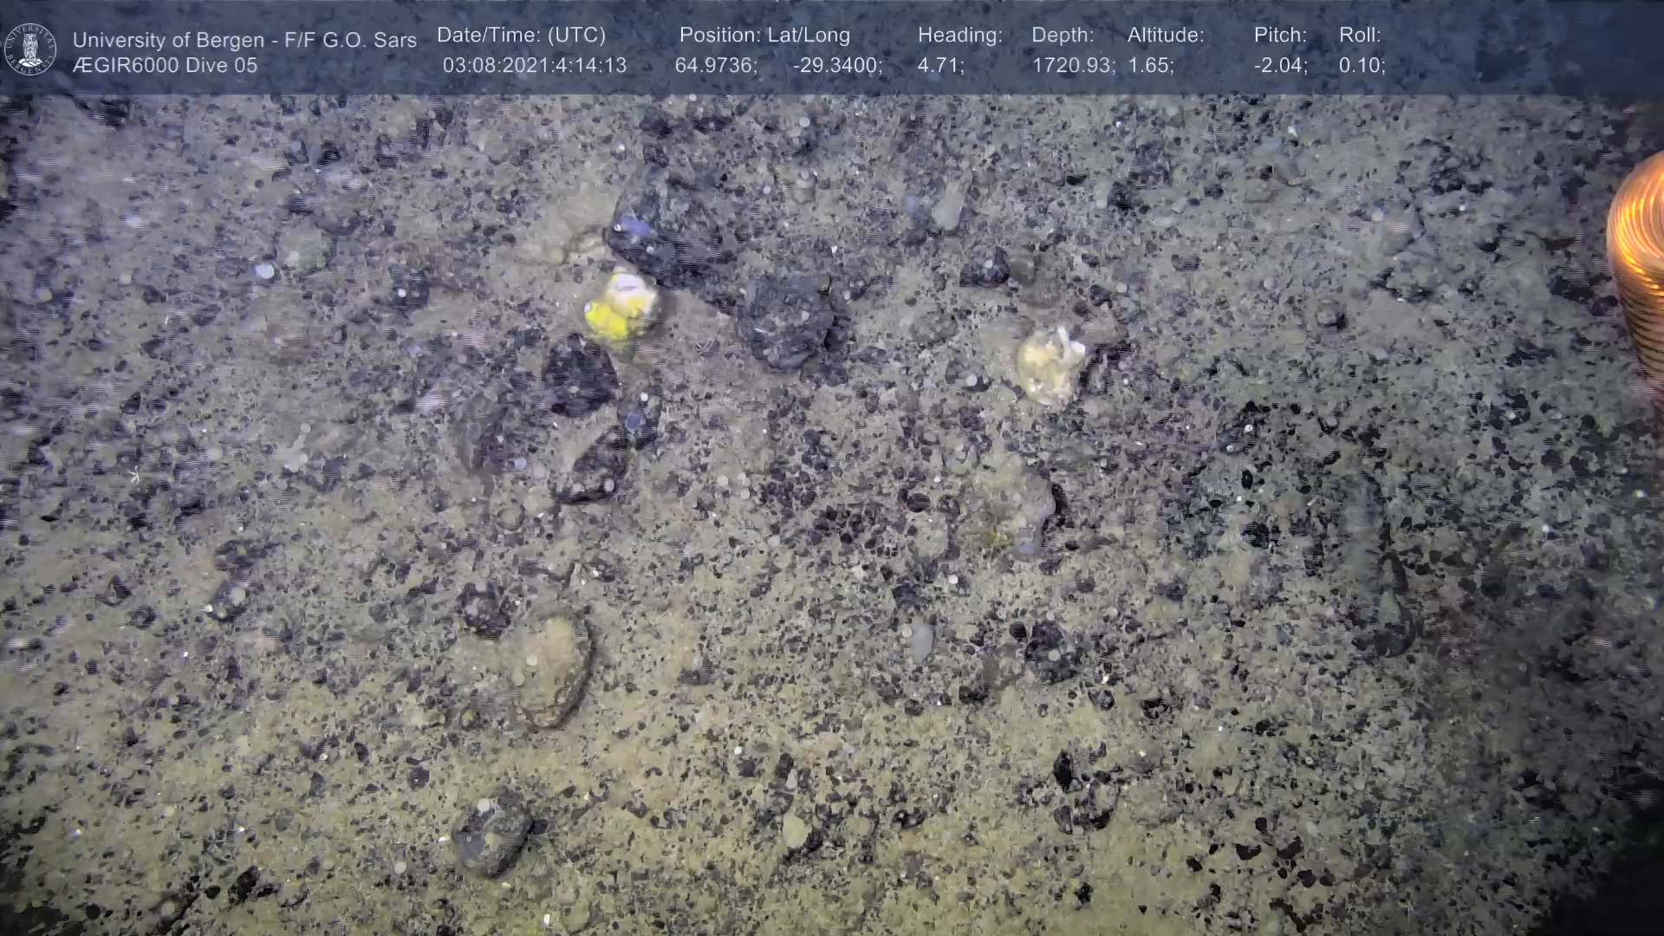1664x936 pixels.
Task: Select the altitude value 1.65
Action: point(1149,66)
